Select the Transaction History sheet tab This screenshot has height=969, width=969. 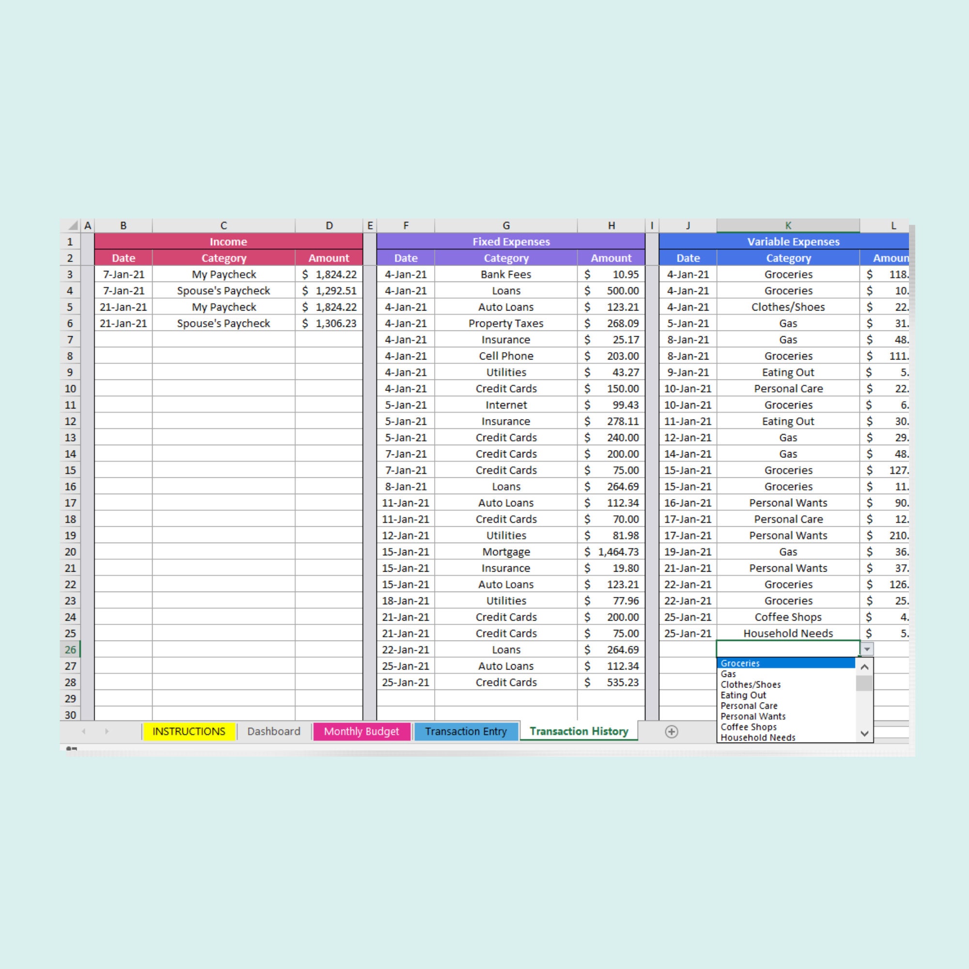[579, 731]
